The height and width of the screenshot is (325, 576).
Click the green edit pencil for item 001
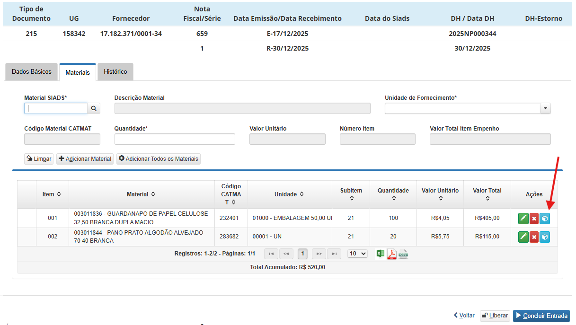coord(523,218)
